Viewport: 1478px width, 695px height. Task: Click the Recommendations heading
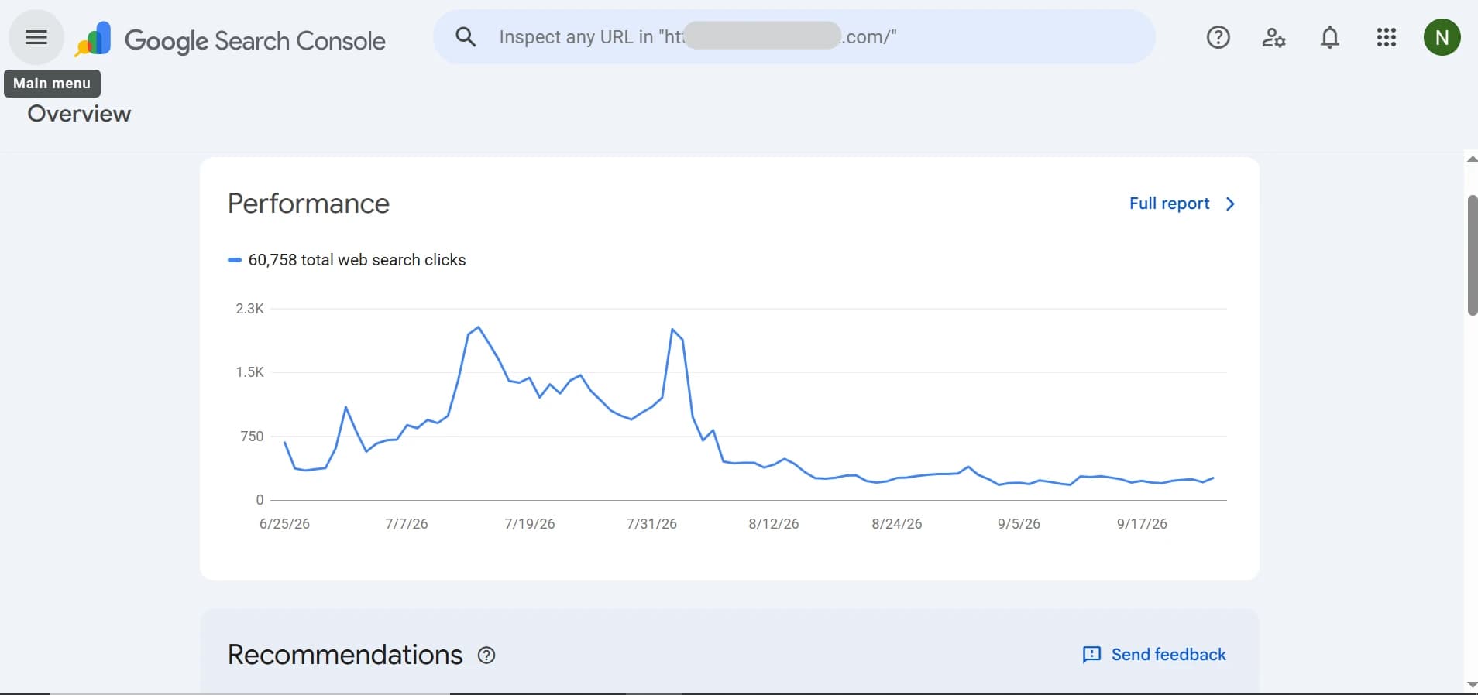tap(345, 655)
